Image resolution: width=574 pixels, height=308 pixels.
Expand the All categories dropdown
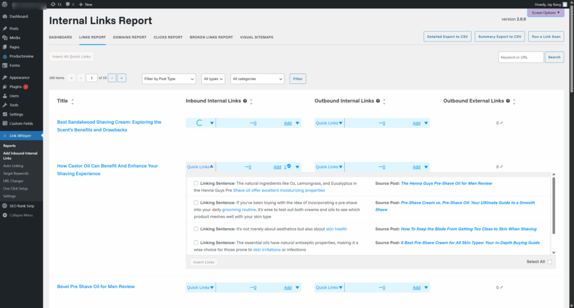(x=257, y=79)
